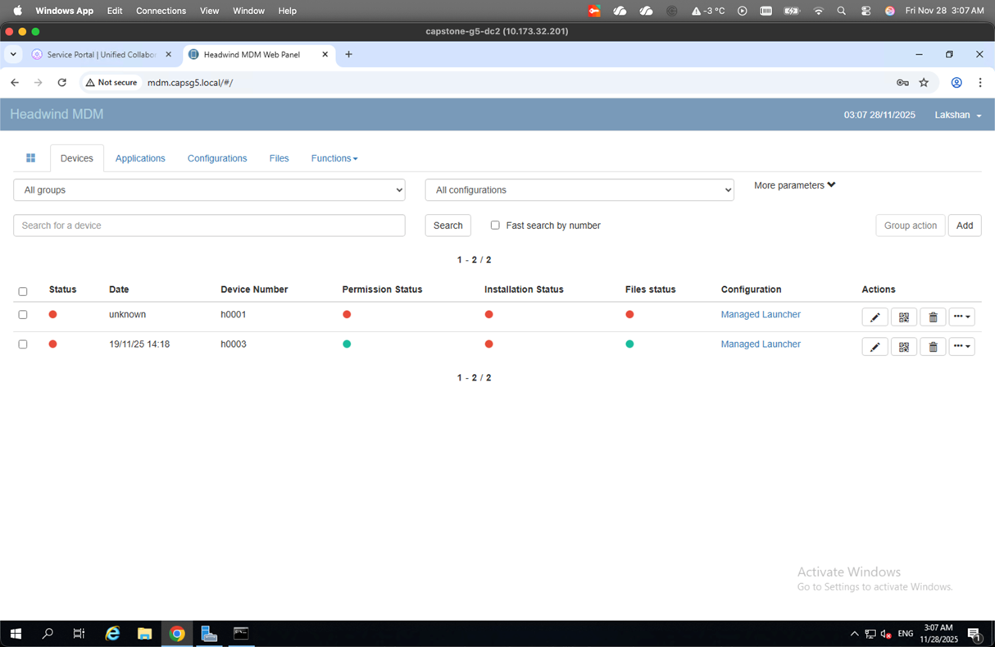The image size is (995, 647).
Task: Click the trash delete icon for device h0003
Action: click(933, 347)
